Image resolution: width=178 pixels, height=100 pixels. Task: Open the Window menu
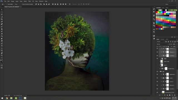click(x=41, y=1)
